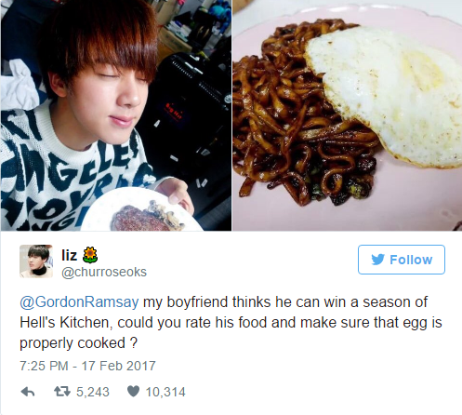Click the words "Hell's Kitchen" in tweet
Viewport: 462px width, 415px height.
pyautogui.click(x=64, y=323)
